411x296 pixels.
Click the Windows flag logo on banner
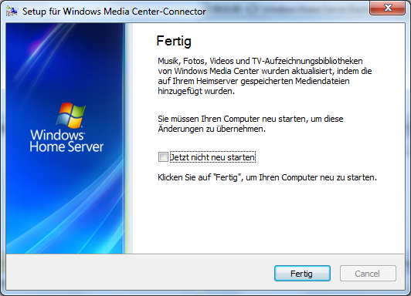[71, 116]
